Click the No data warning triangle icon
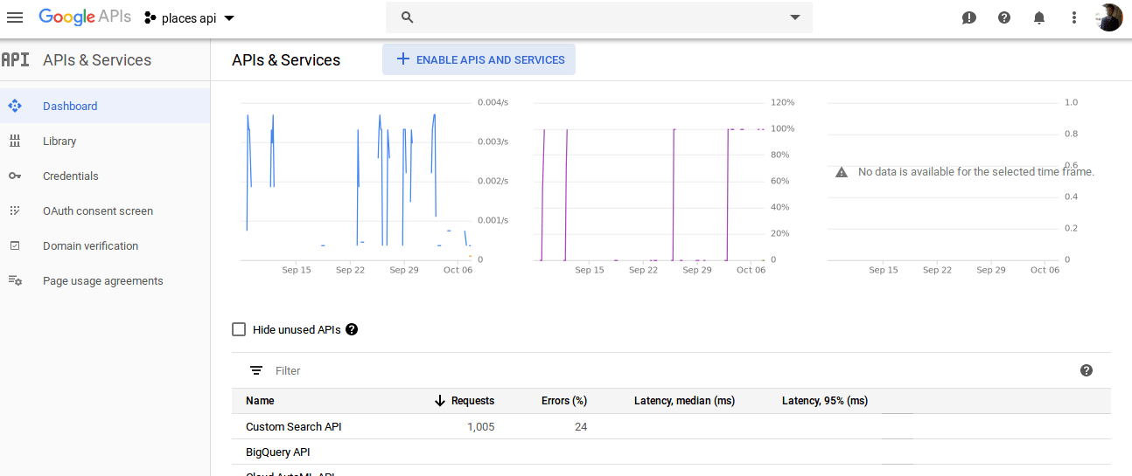1132x476 pixels. point(842,172)
